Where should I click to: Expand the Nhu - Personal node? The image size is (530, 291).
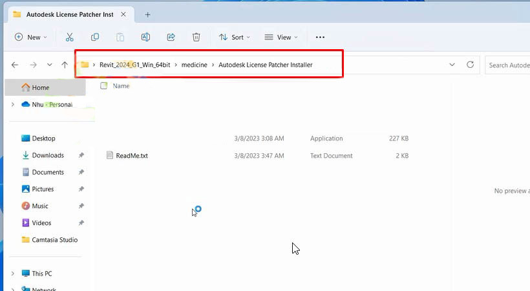[x=13, y=105]
